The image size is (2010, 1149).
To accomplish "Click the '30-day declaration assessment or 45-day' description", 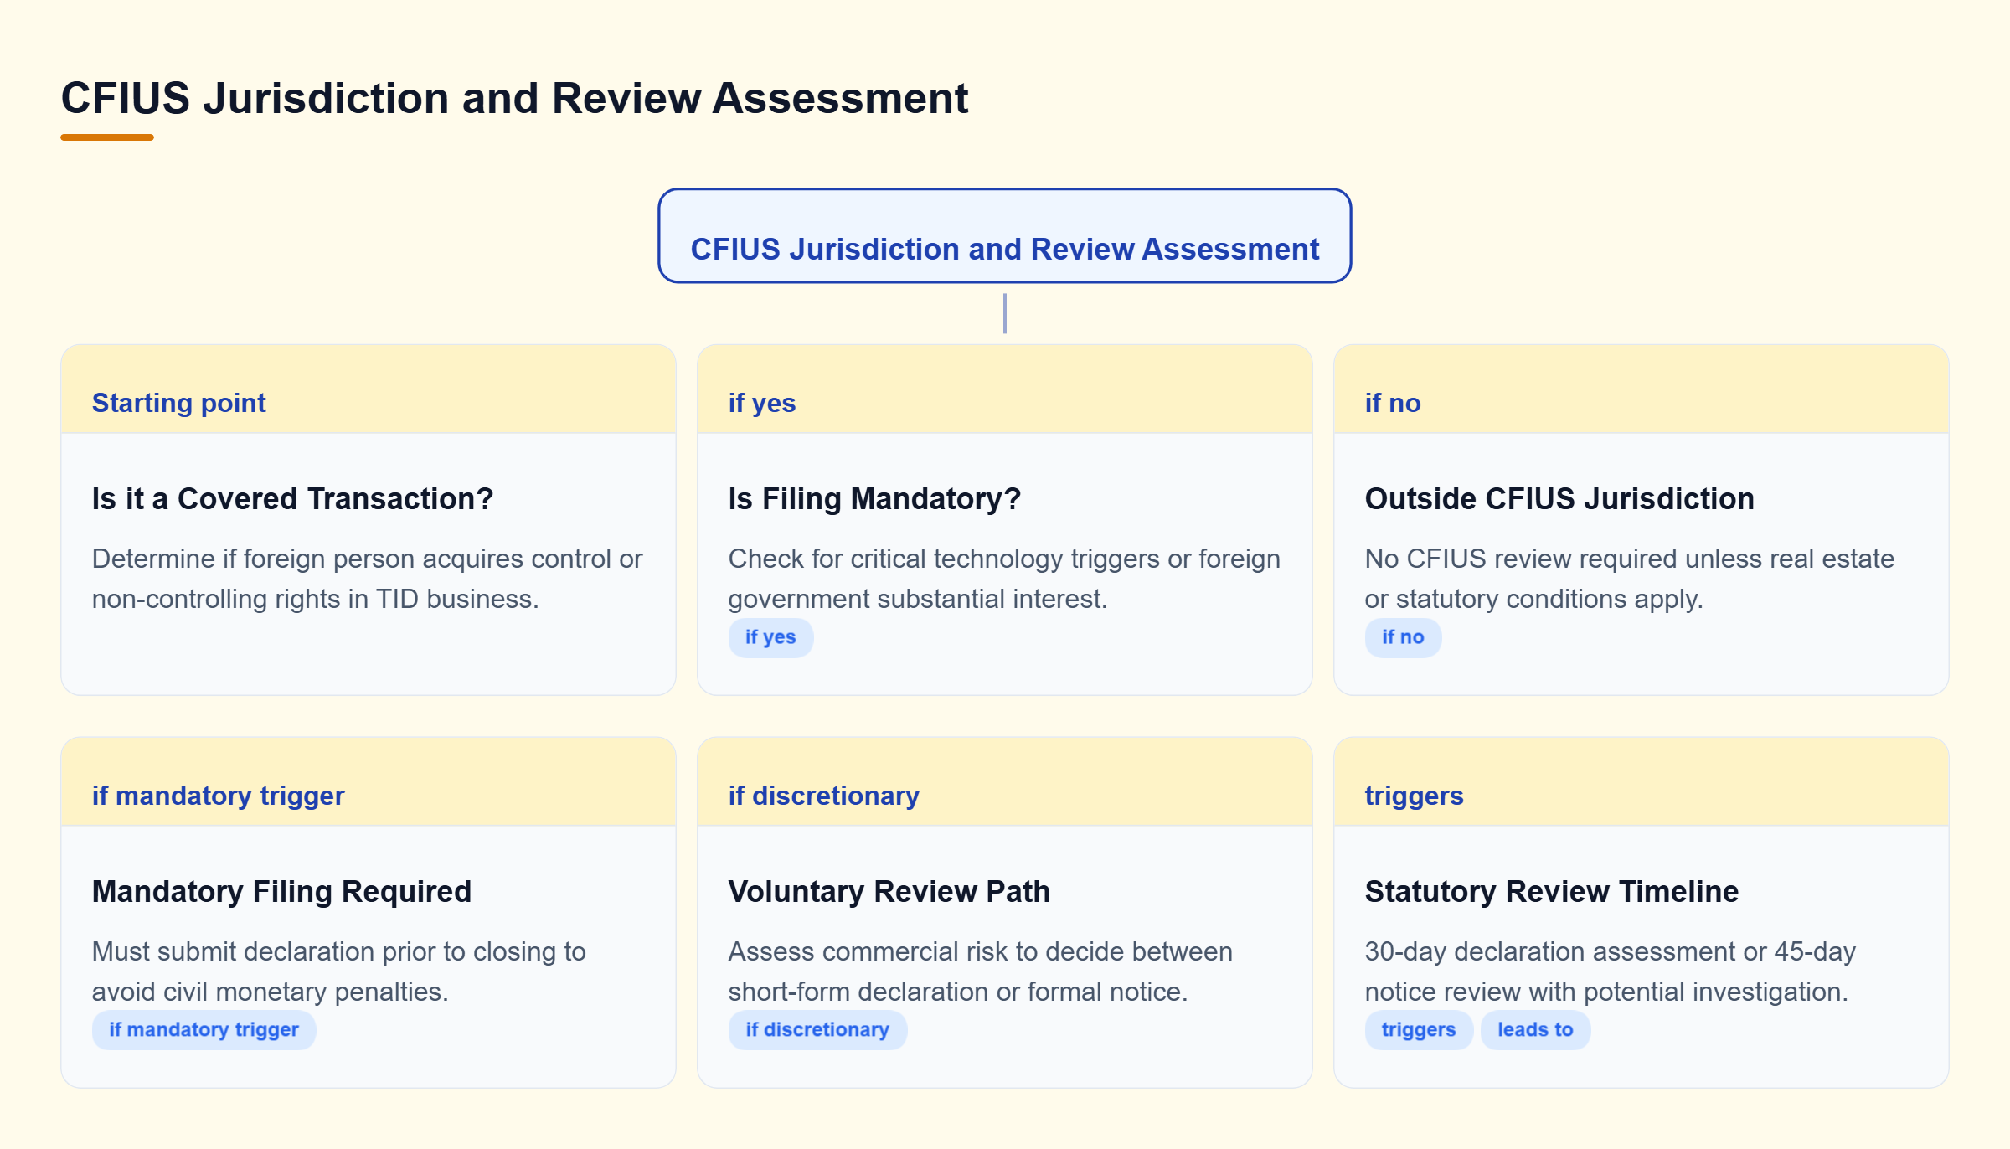I will coord(1611,971).
